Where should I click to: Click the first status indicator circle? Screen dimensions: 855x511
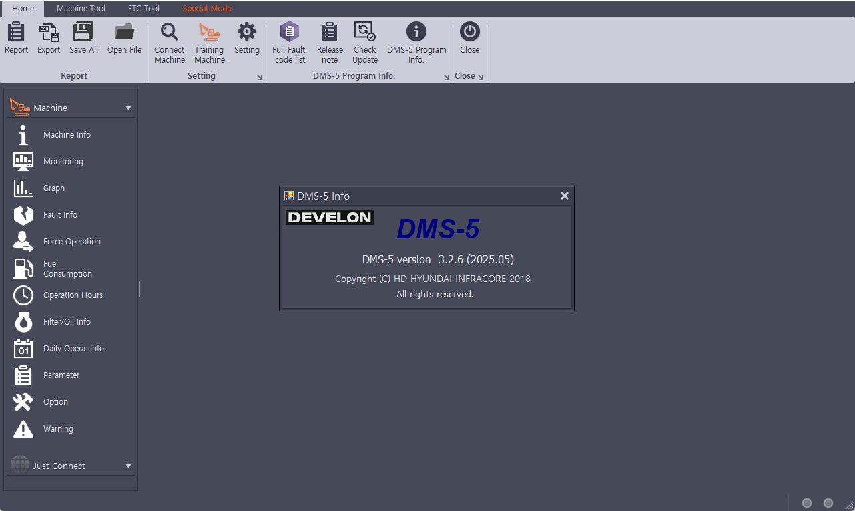(x=807, y=503)
